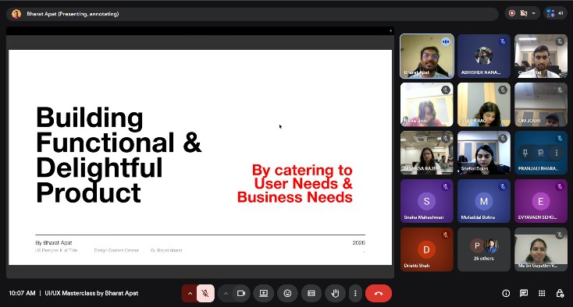Open the participants list showing 41
573x307 pixels.
tap(555, 13)
